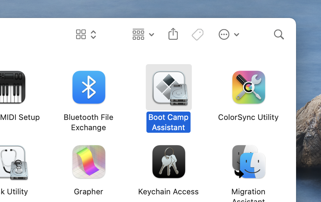Click the Finder search magnifier
Screen dimensions: 321x202
coord(279,34)
